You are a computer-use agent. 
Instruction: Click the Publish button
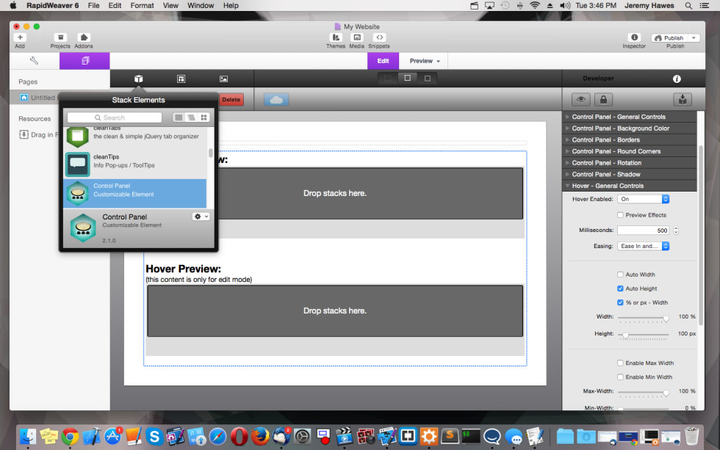tap(669, 38)
